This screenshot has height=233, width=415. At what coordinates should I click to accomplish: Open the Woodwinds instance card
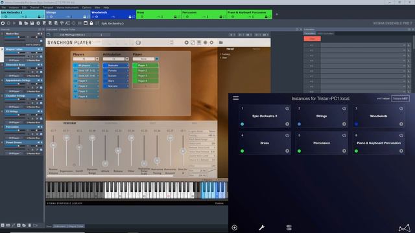(x=379, y=116)
